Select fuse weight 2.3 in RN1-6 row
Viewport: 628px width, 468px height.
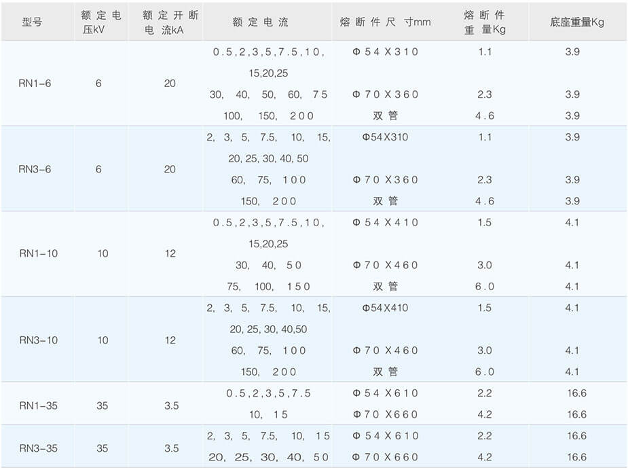click(x=485, y=94)
